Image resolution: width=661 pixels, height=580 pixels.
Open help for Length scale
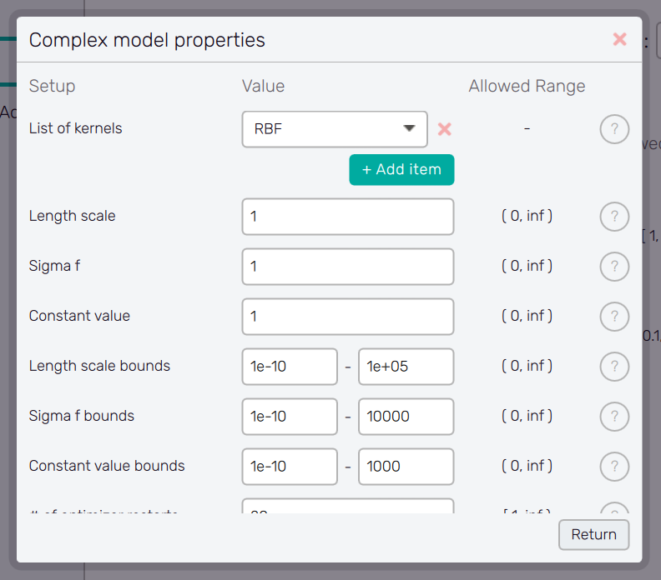point(614,217)
